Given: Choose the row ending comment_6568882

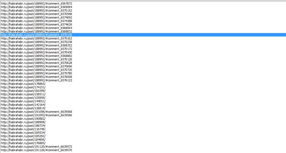Looking at the screenshot, I should (37, 56).
